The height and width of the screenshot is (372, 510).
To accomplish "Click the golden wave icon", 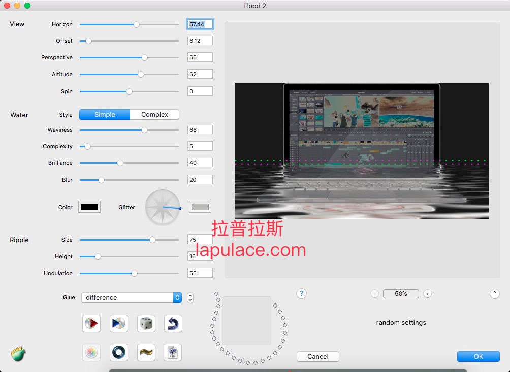I will click(x=146, y=352).
